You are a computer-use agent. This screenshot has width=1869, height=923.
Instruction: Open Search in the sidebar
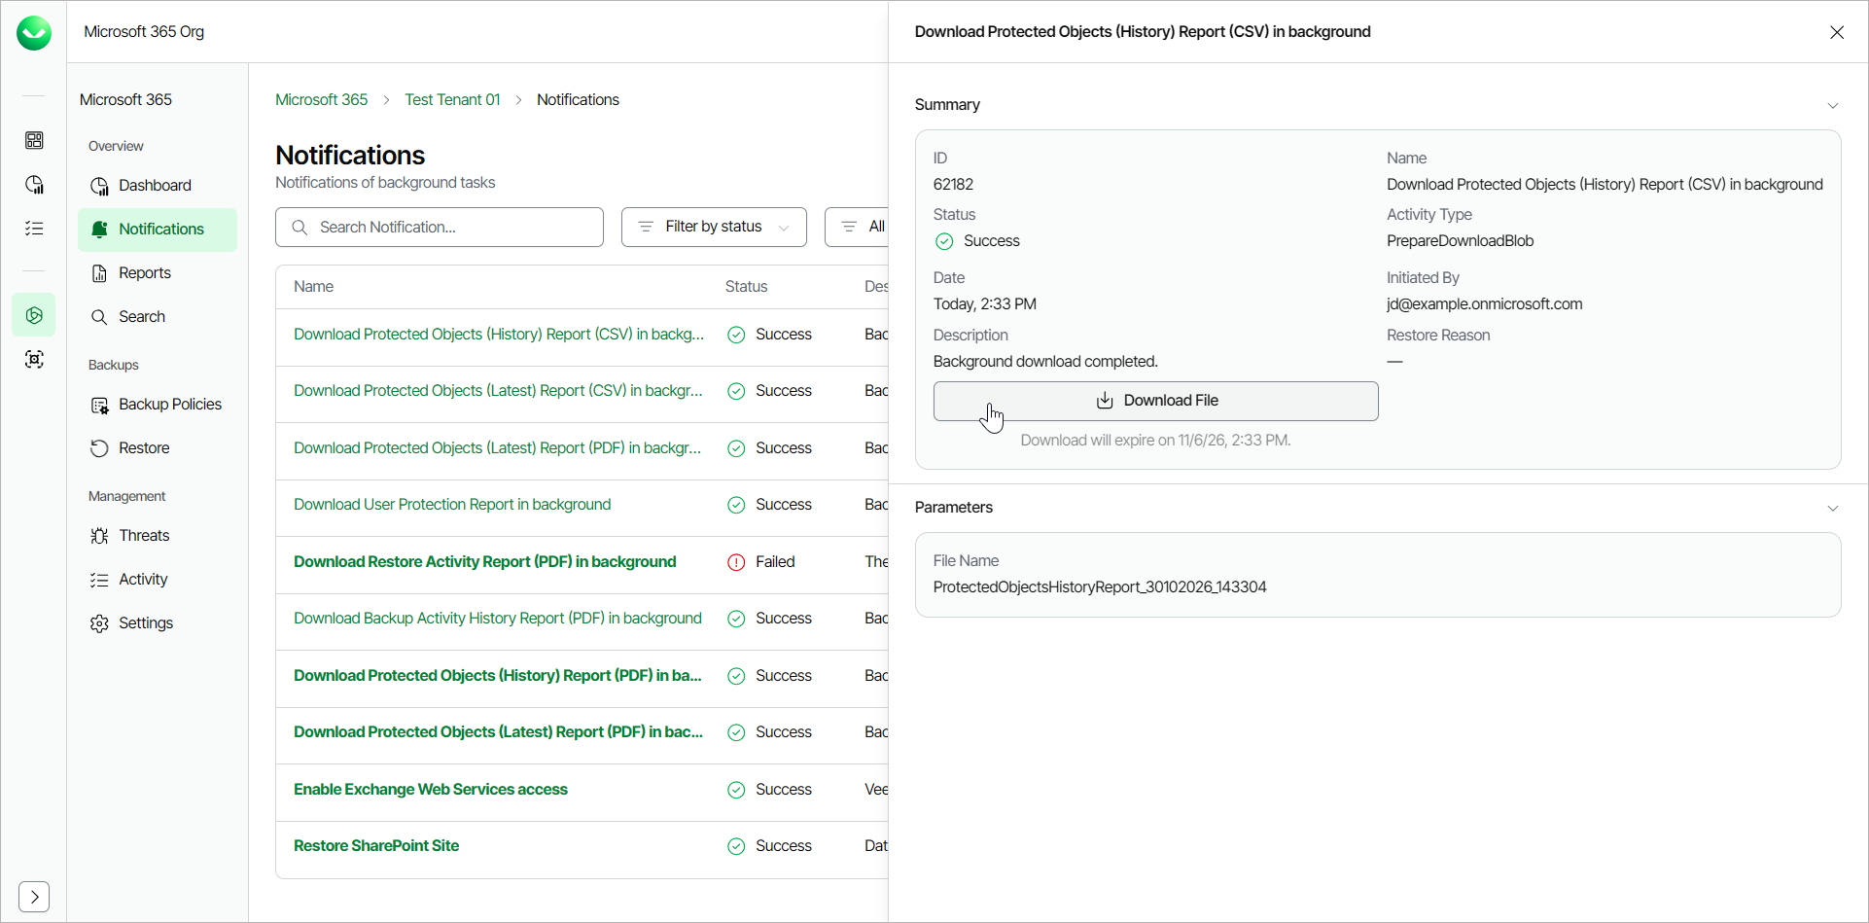(x=158, y=317)
